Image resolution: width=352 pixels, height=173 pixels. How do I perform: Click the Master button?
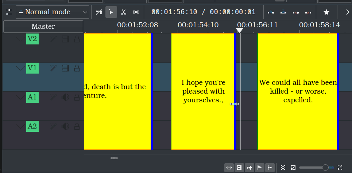point(43,27)
